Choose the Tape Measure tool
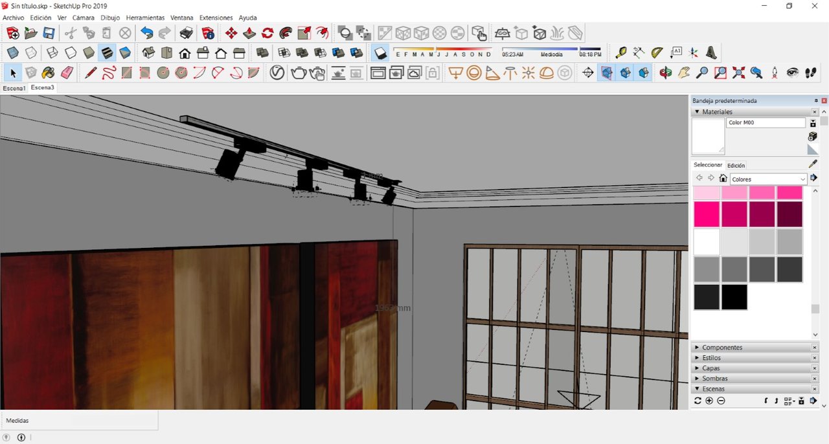Screen dimensions: 829x444 620,53
